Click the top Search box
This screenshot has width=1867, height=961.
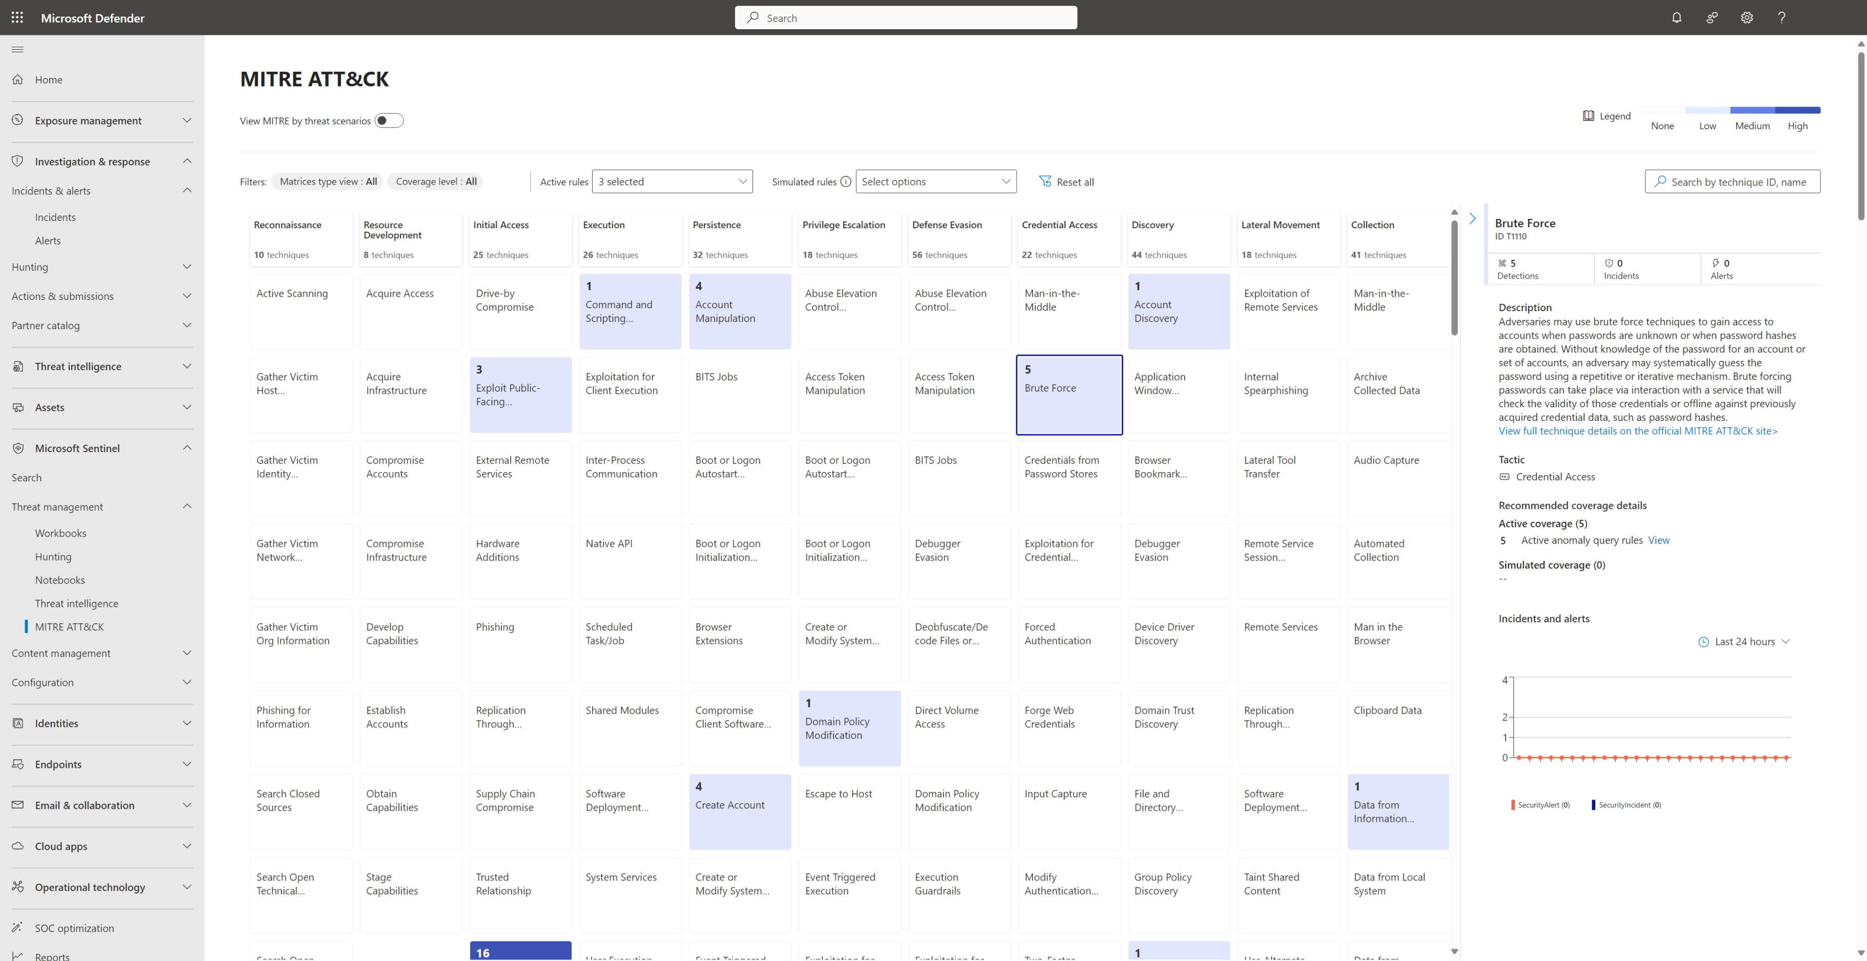click(x=905, y=17)
